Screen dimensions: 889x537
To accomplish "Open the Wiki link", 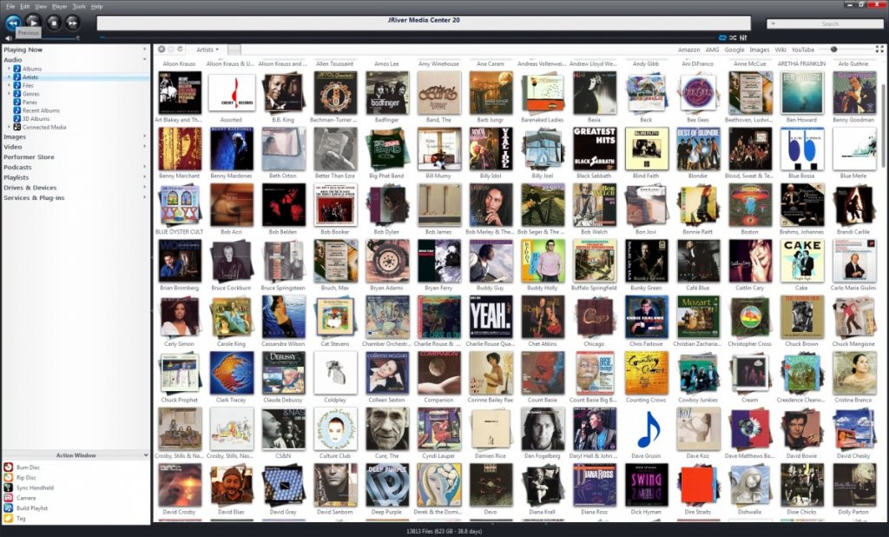I will 780,50.
